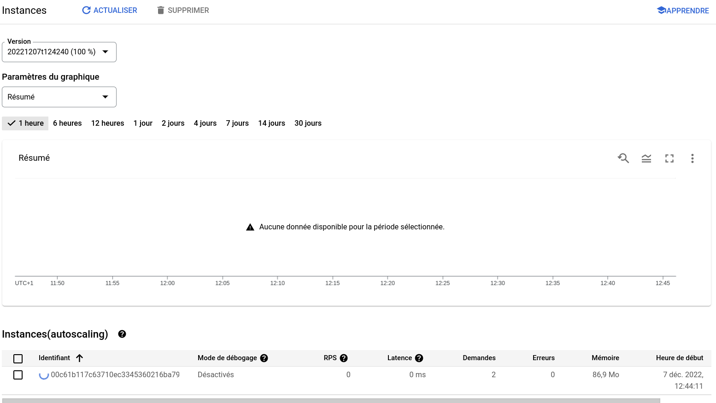Screen dimensions: 716x403
Task: Open the chart more options menu
Action: point(692,158)
